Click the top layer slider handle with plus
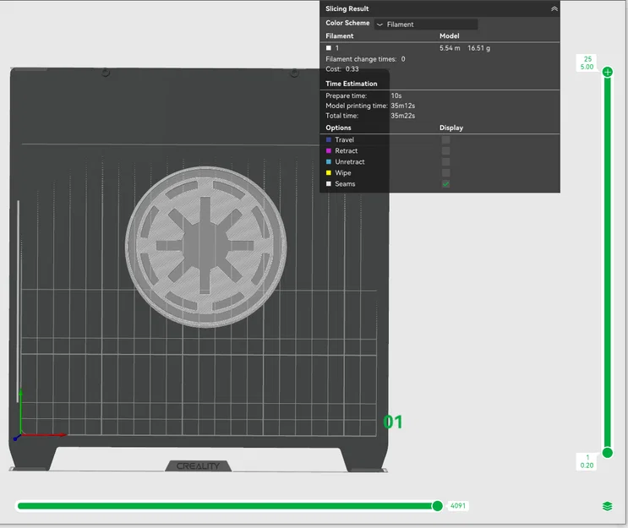 point(607,72)
